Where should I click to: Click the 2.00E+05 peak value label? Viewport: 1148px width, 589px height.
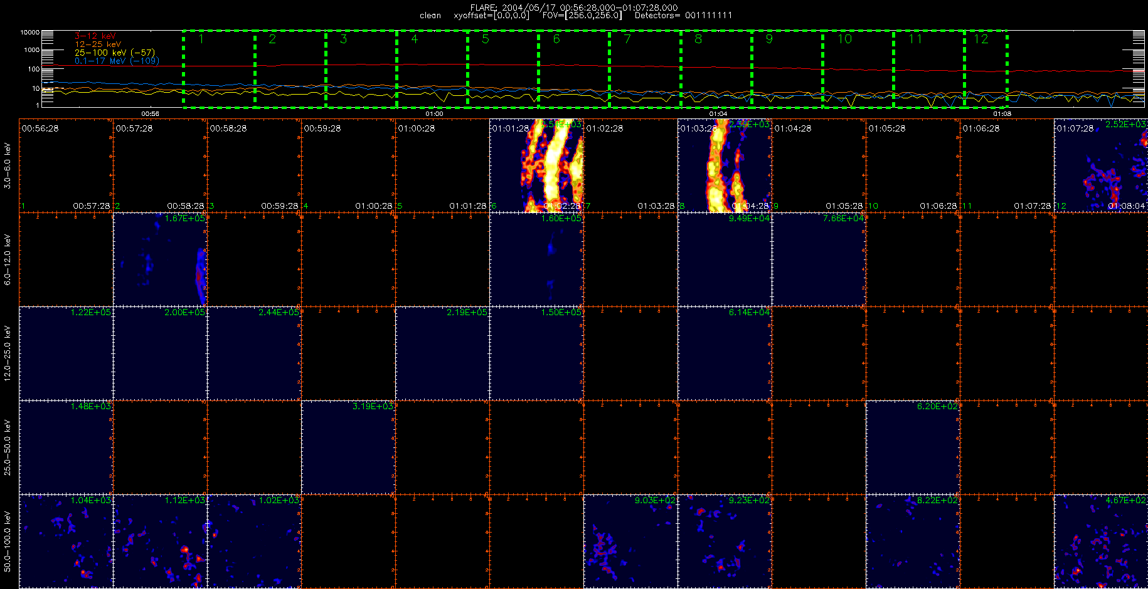[x=184, y=312]
